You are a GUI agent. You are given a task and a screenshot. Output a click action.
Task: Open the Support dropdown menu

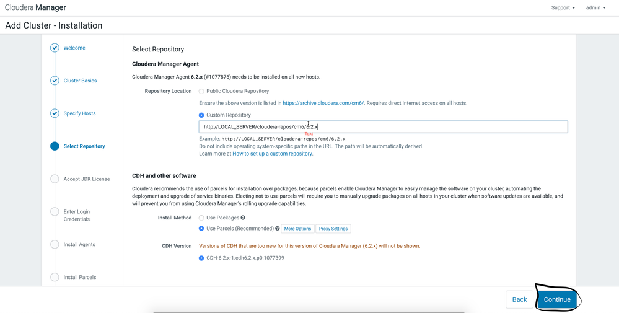pyautogui.click(x=563, y=8)
